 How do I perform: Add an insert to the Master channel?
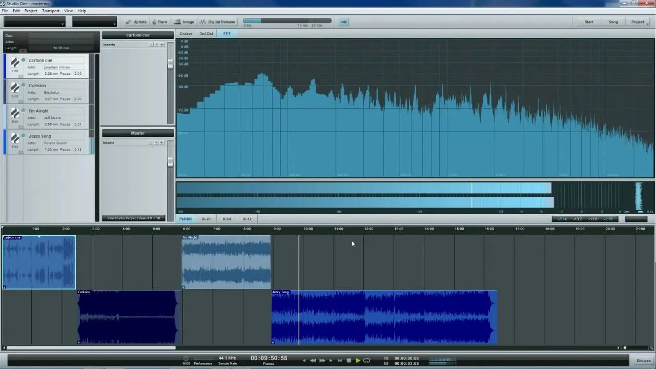click(x=162, y=142)
